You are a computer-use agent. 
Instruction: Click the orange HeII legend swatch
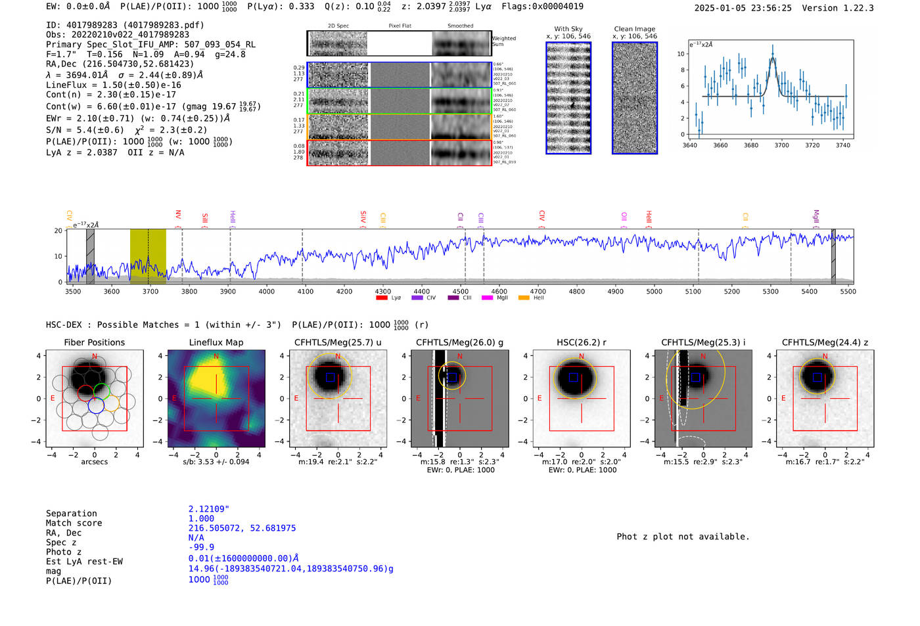(x=524, y=298)
